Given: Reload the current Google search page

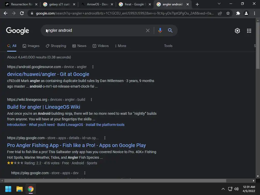Looking at the screenshot, I should (x=22, y=13).
